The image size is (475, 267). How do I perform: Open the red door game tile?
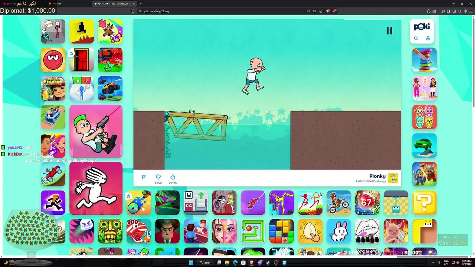82,60
